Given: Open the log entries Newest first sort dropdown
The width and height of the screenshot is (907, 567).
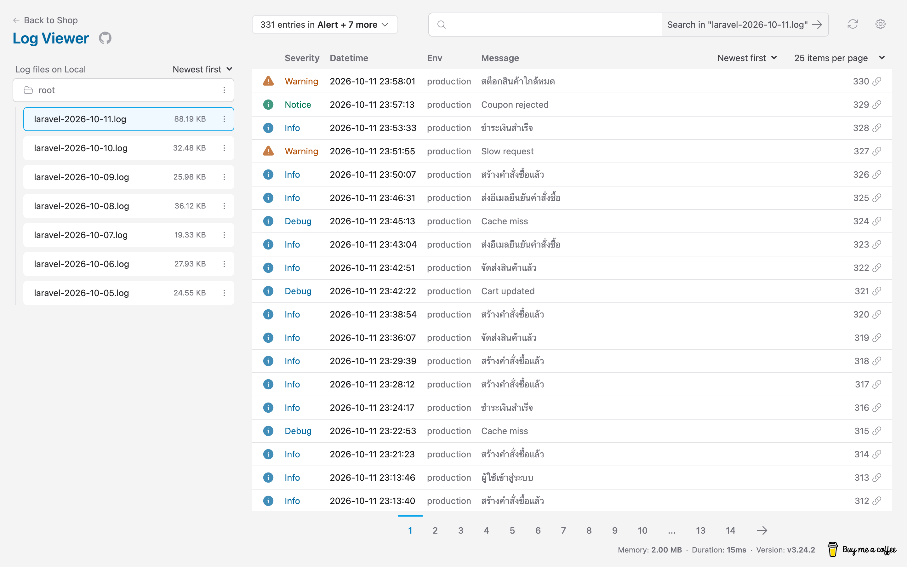Looking at the screenshot, I should pos(747,58).
